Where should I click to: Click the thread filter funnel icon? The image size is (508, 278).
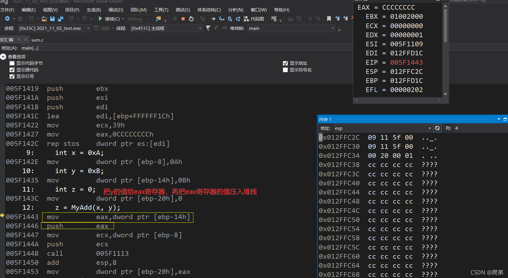click(x=208, y=28)
